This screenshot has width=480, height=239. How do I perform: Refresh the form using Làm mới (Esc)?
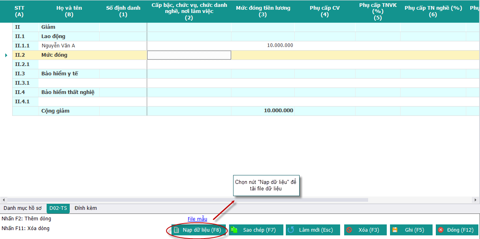[313, 230]
